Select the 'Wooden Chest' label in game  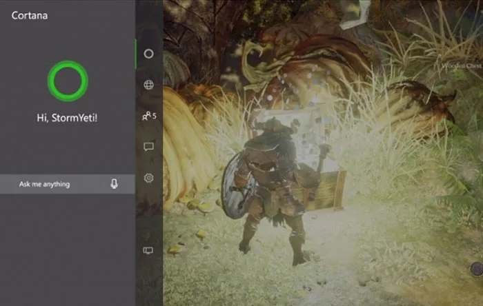(x=463, y=65)
